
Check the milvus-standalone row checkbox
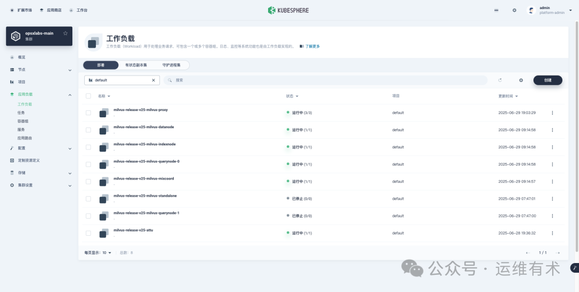88,199
